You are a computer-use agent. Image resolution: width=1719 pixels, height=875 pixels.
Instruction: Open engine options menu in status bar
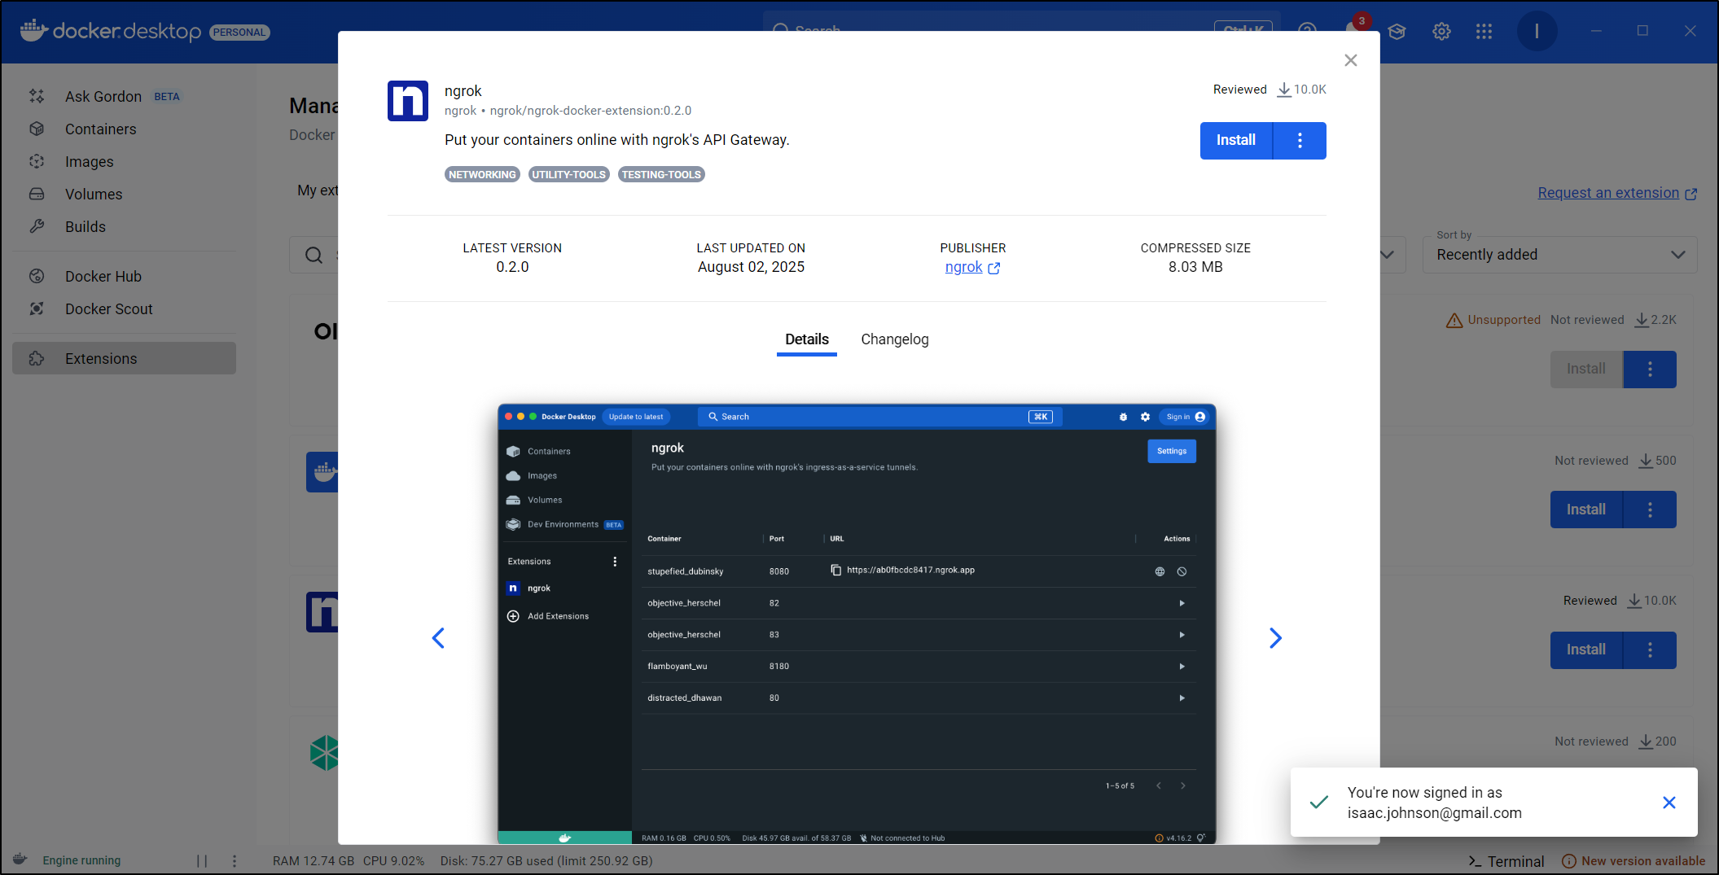235,860
